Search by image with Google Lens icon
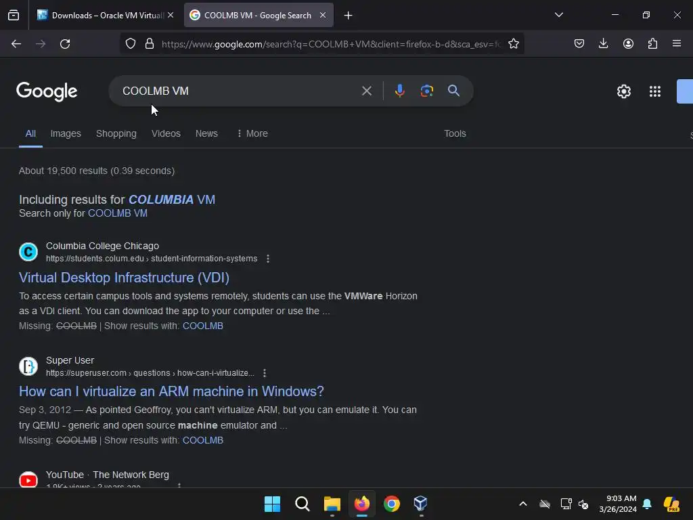Image resolution: width=693 pixels, height=520 pixels. tap(426, 91)
